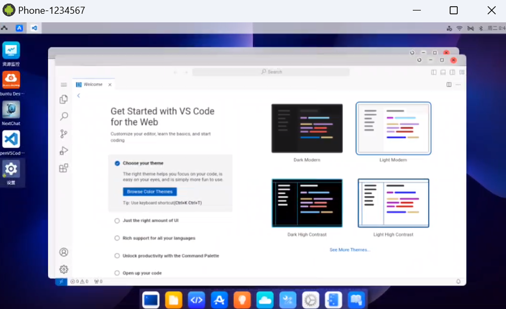Open the orange files icon in dock
The width and height of the screenshot is (506, 309).
174,300
